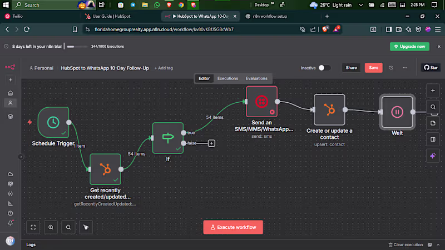Open a new browser tab

327,17
